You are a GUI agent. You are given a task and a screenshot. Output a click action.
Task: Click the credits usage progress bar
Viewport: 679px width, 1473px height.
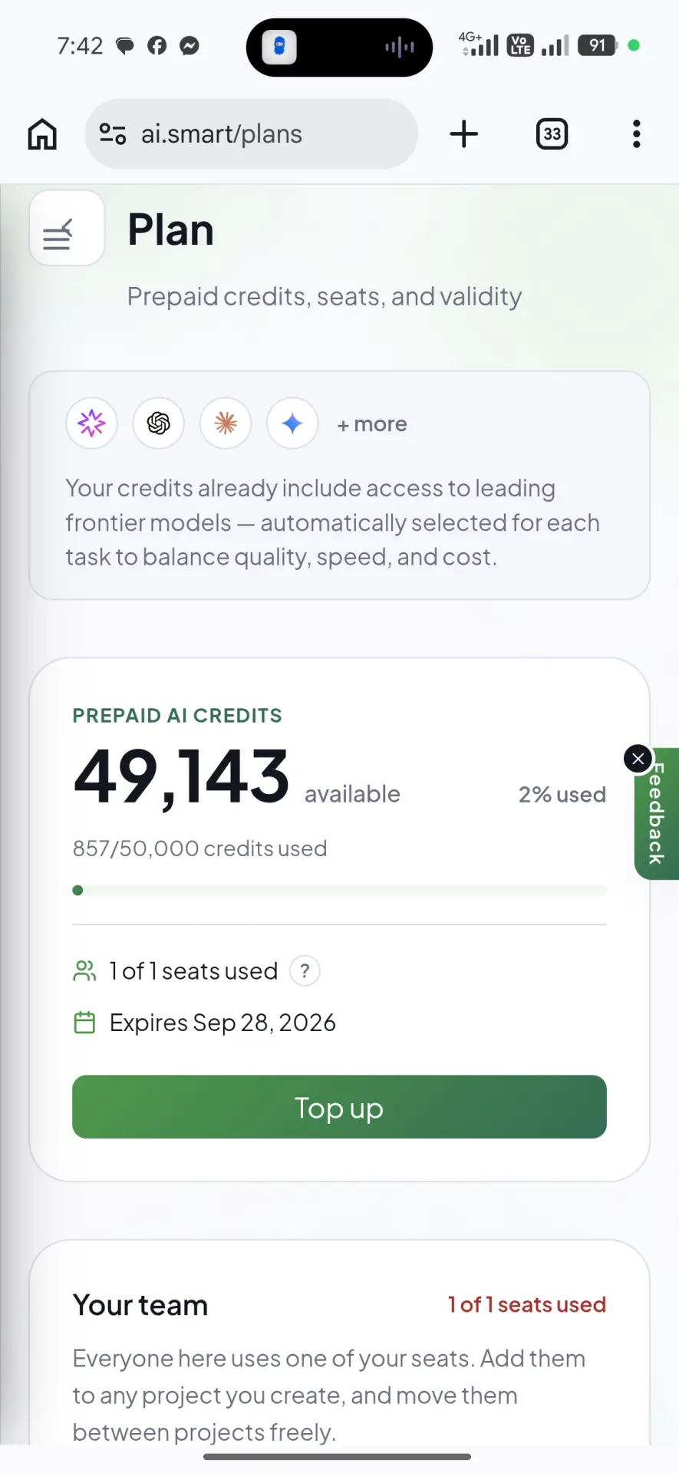point(339,891)
